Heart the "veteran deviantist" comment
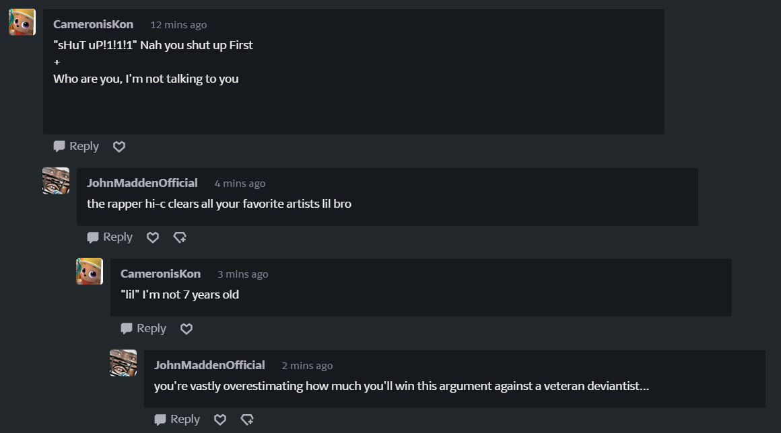 (220, 420)
